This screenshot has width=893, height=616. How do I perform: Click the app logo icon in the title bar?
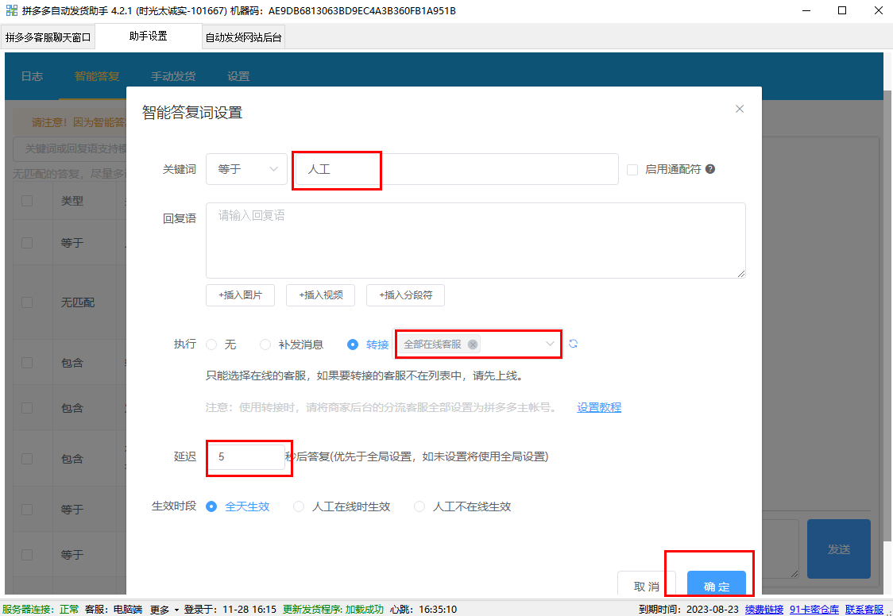coord(11,10)
